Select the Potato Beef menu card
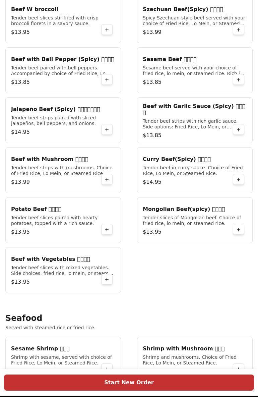 click(63, 220)
